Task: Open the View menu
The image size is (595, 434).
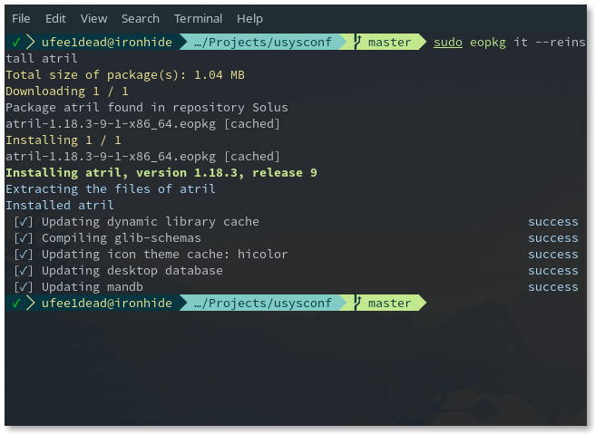Action: click(93, 18)
